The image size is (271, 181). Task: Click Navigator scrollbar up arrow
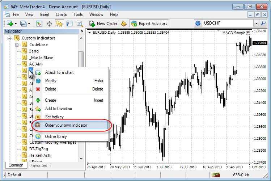pos(81,38)
